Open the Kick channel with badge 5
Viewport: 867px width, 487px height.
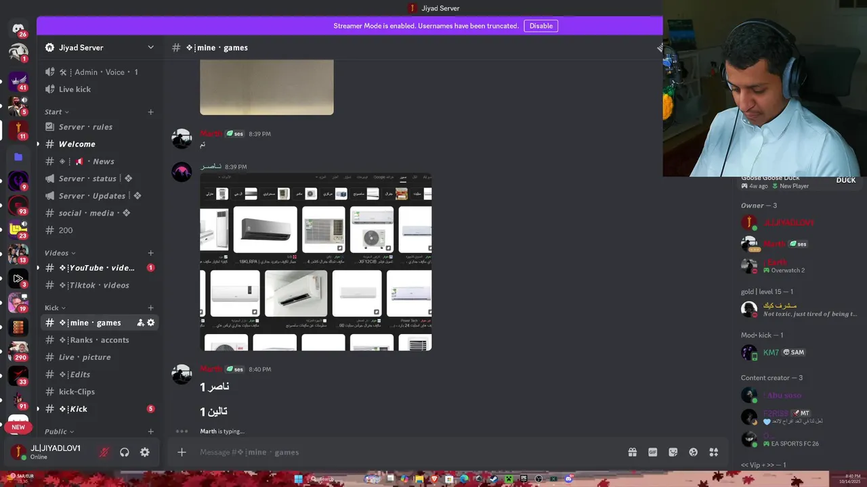point(100,409)
